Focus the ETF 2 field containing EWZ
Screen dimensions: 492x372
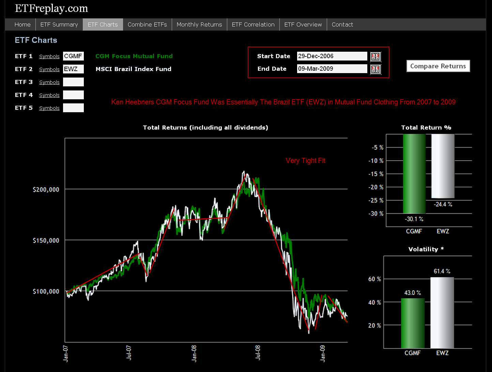pyautogui.click(x=73, y=69)
